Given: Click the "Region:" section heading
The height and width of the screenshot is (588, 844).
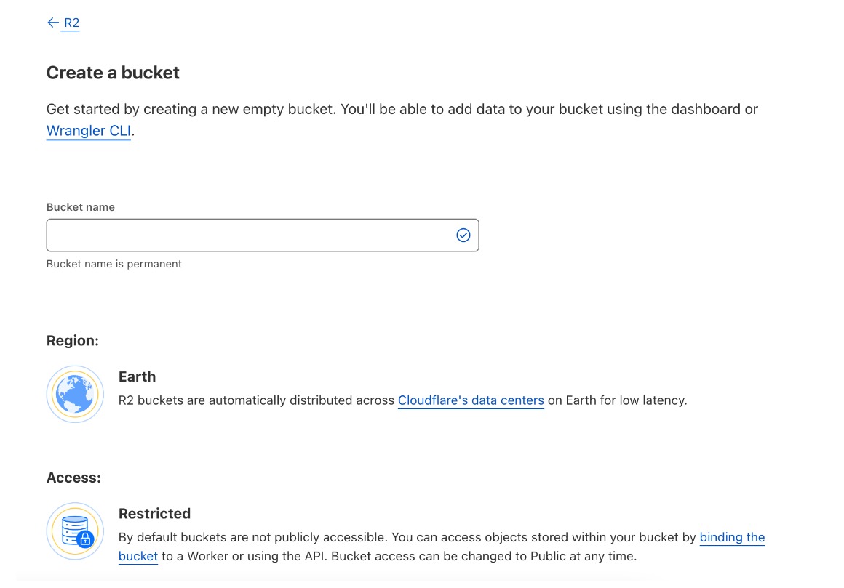Looking at the screenshot, I should (73, 341).
